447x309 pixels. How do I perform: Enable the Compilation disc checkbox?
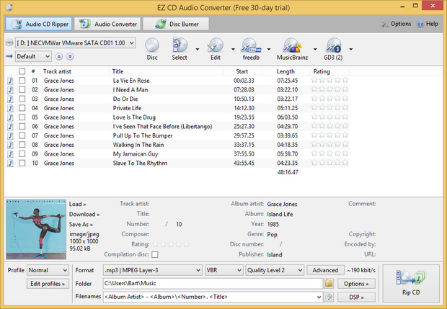pyautogui.click(x=155, y=254)
